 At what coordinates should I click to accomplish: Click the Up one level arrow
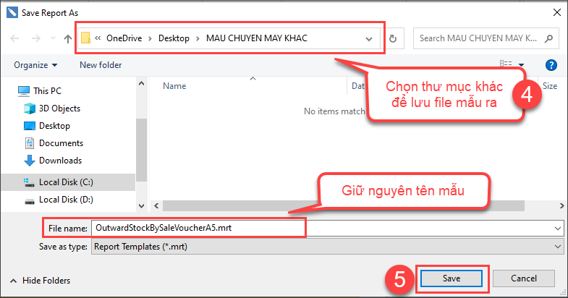point(68,38)
